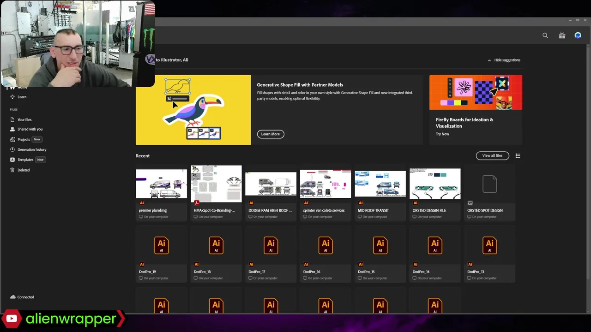
Task: Click Try Now for Firefly Boards
Action: [x=442, y=134]
